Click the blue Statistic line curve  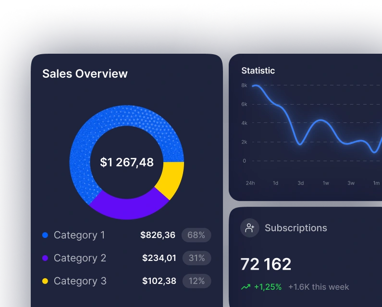click(321, 120)
